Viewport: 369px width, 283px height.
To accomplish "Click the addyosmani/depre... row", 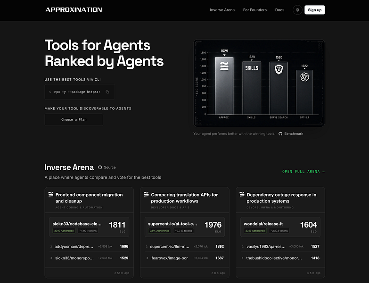I will pyautogui.click(x=89, y=247).
